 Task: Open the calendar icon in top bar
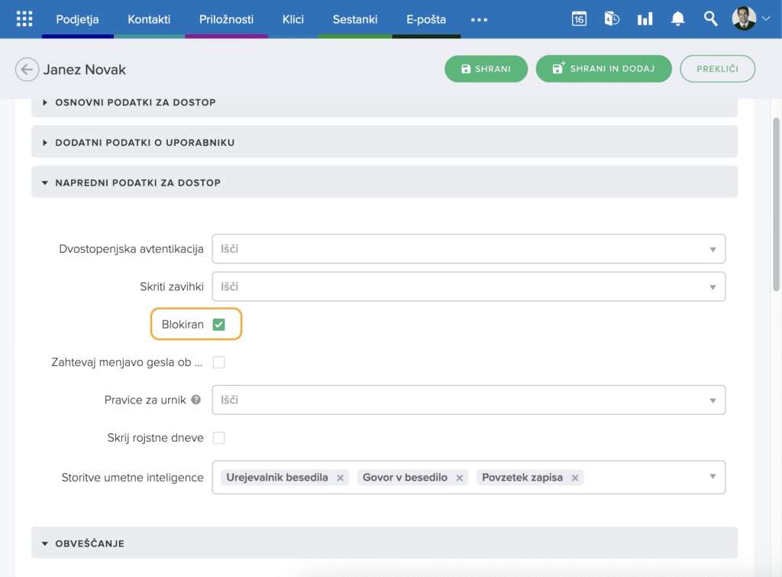click(x=579, y=19)
